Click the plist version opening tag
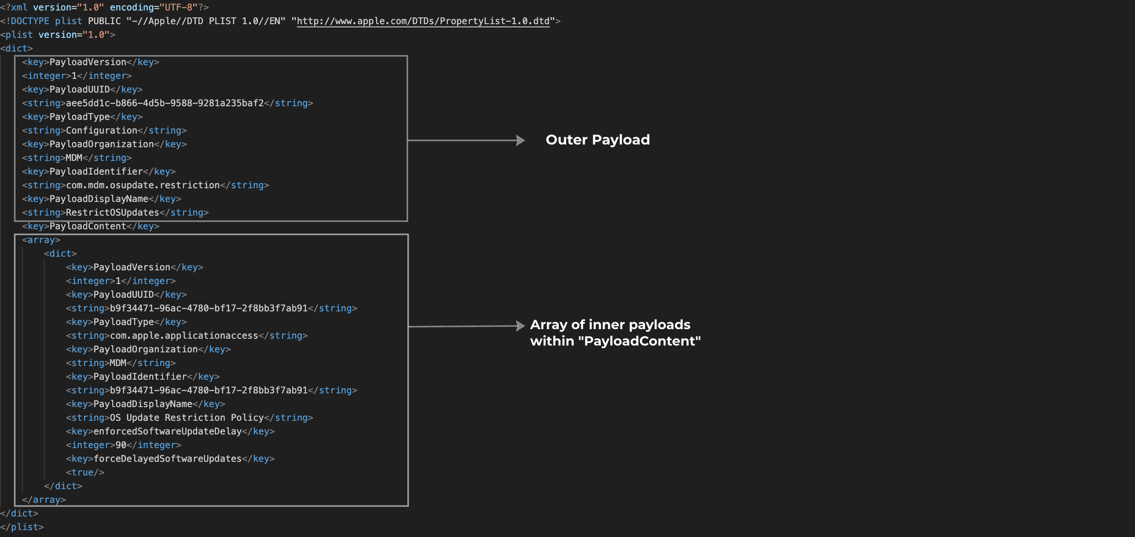Image resolution: width=1135 pixels, height=537 pixels. (x=58, y=35)
